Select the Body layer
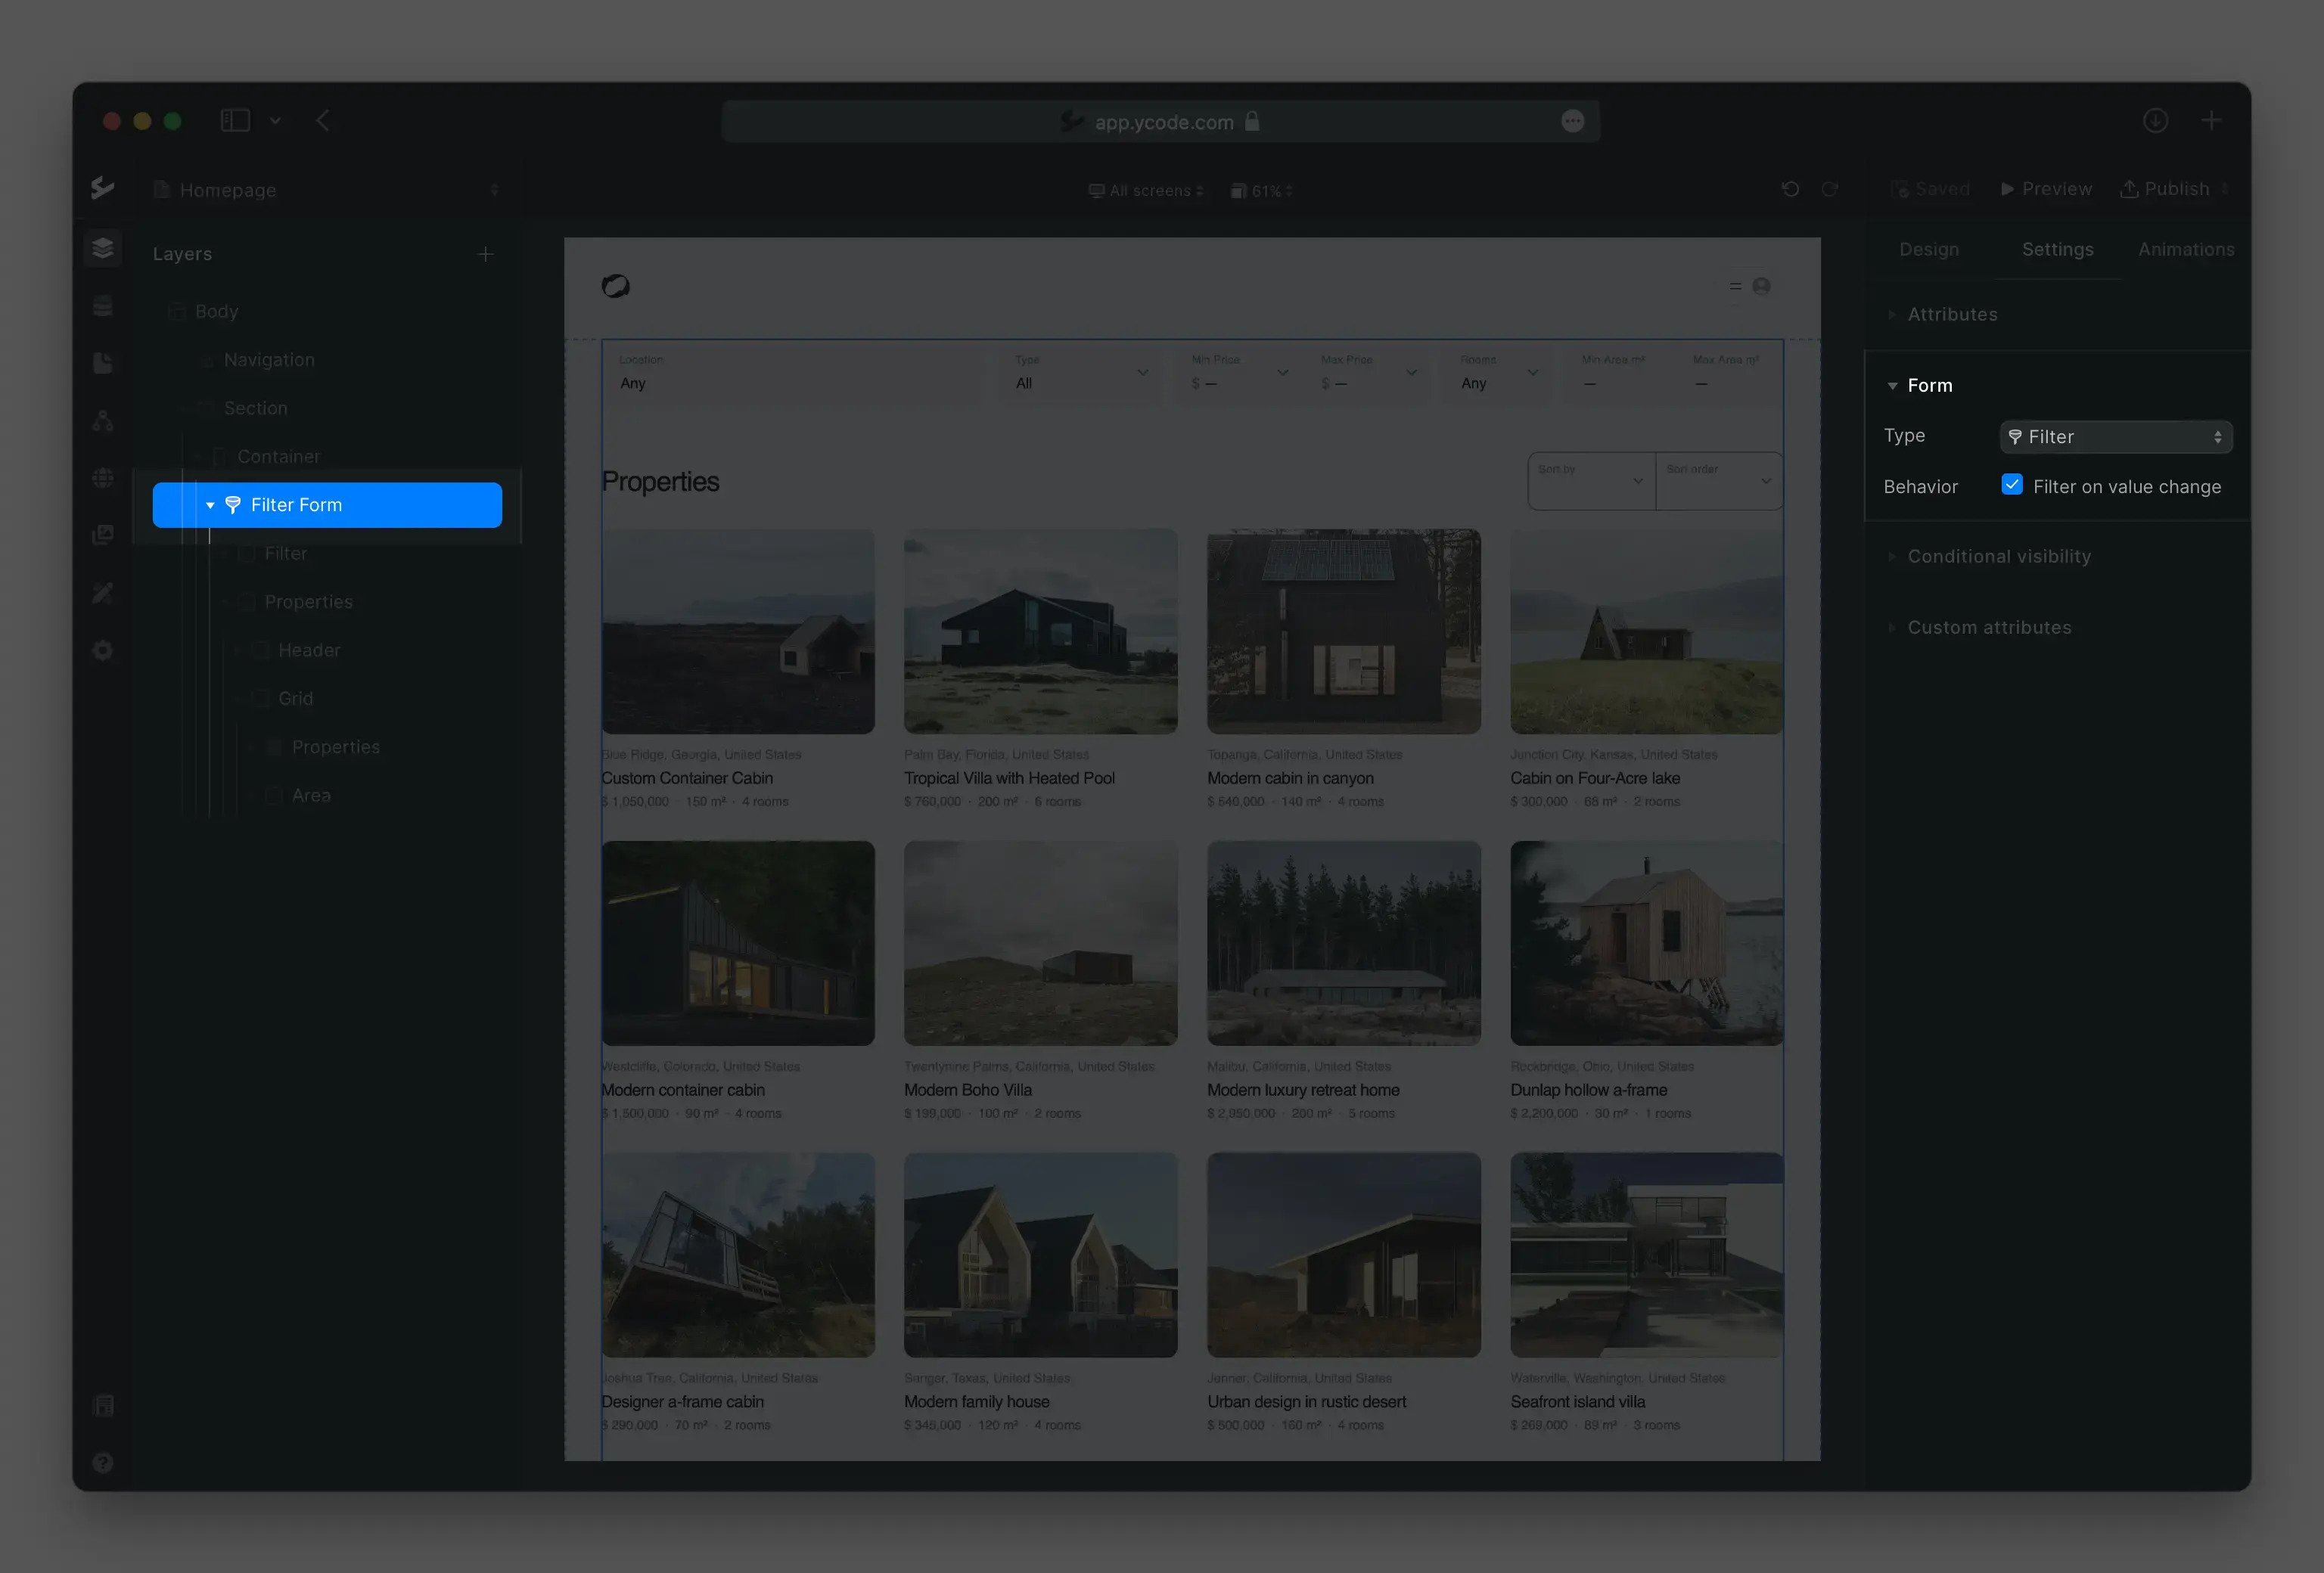 pyautogui.click(x=327, y=312)
